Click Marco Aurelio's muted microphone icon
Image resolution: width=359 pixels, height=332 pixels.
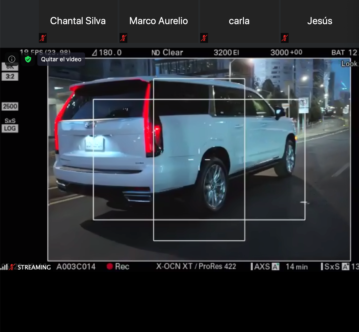click(123, 38)
